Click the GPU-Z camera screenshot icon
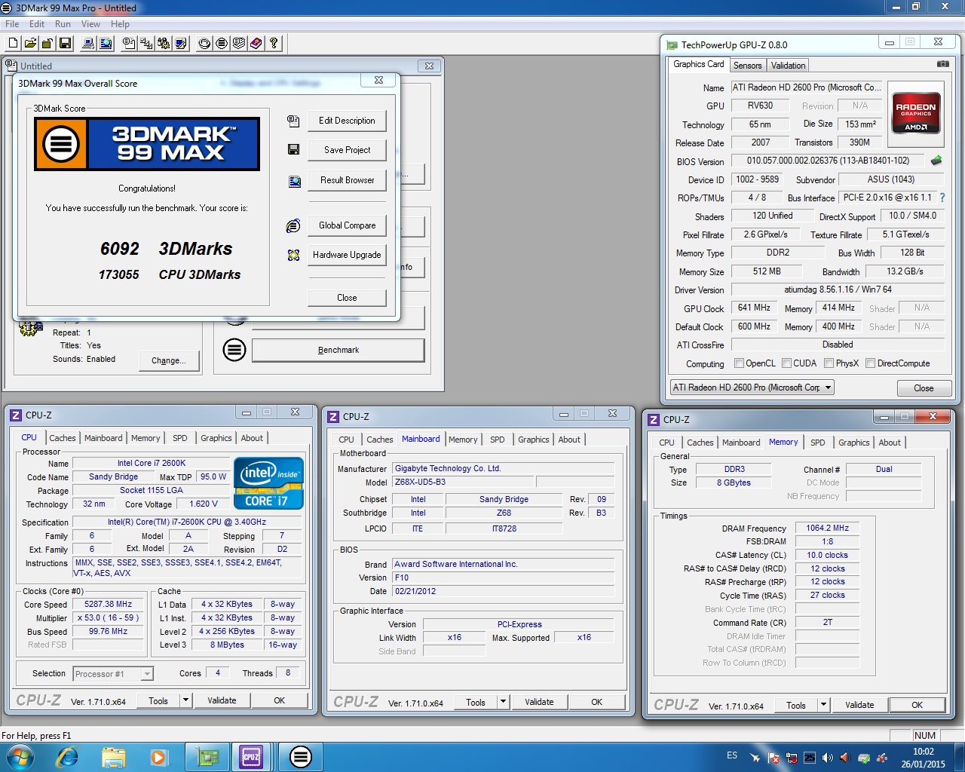This screenshot has height=772, width=965. (942, 64)
